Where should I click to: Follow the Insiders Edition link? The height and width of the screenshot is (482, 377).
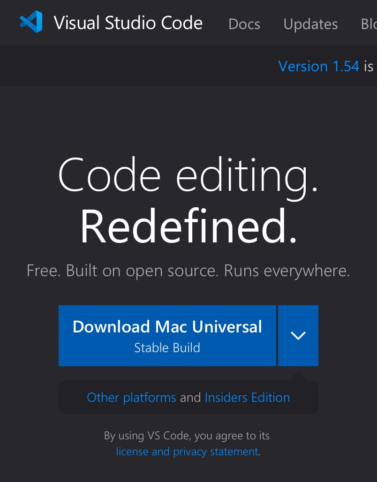point(247,398)
